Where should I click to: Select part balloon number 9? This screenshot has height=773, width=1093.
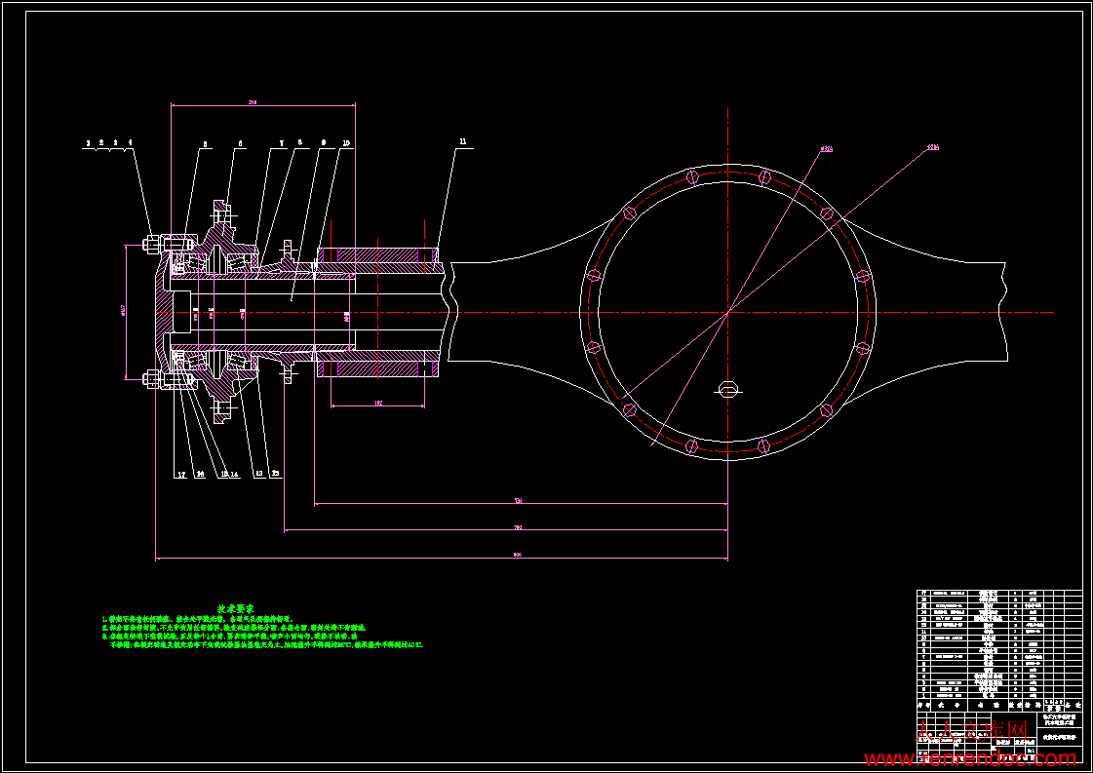pyautogui.click(x=324, y=143)
